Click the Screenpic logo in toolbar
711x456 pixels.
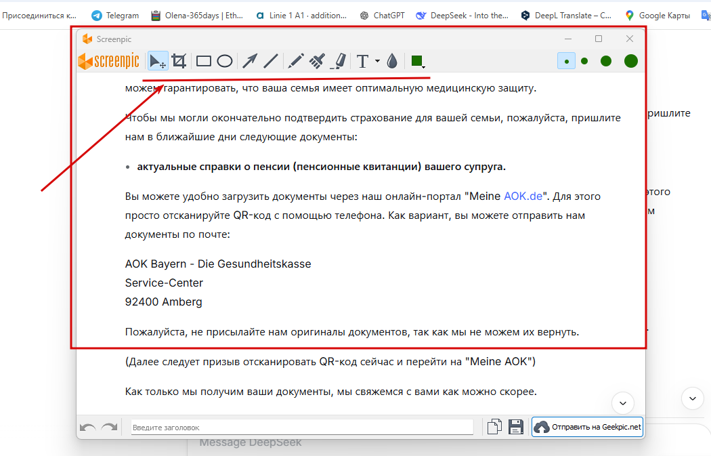pyautogui.click(x=109, y=61)
